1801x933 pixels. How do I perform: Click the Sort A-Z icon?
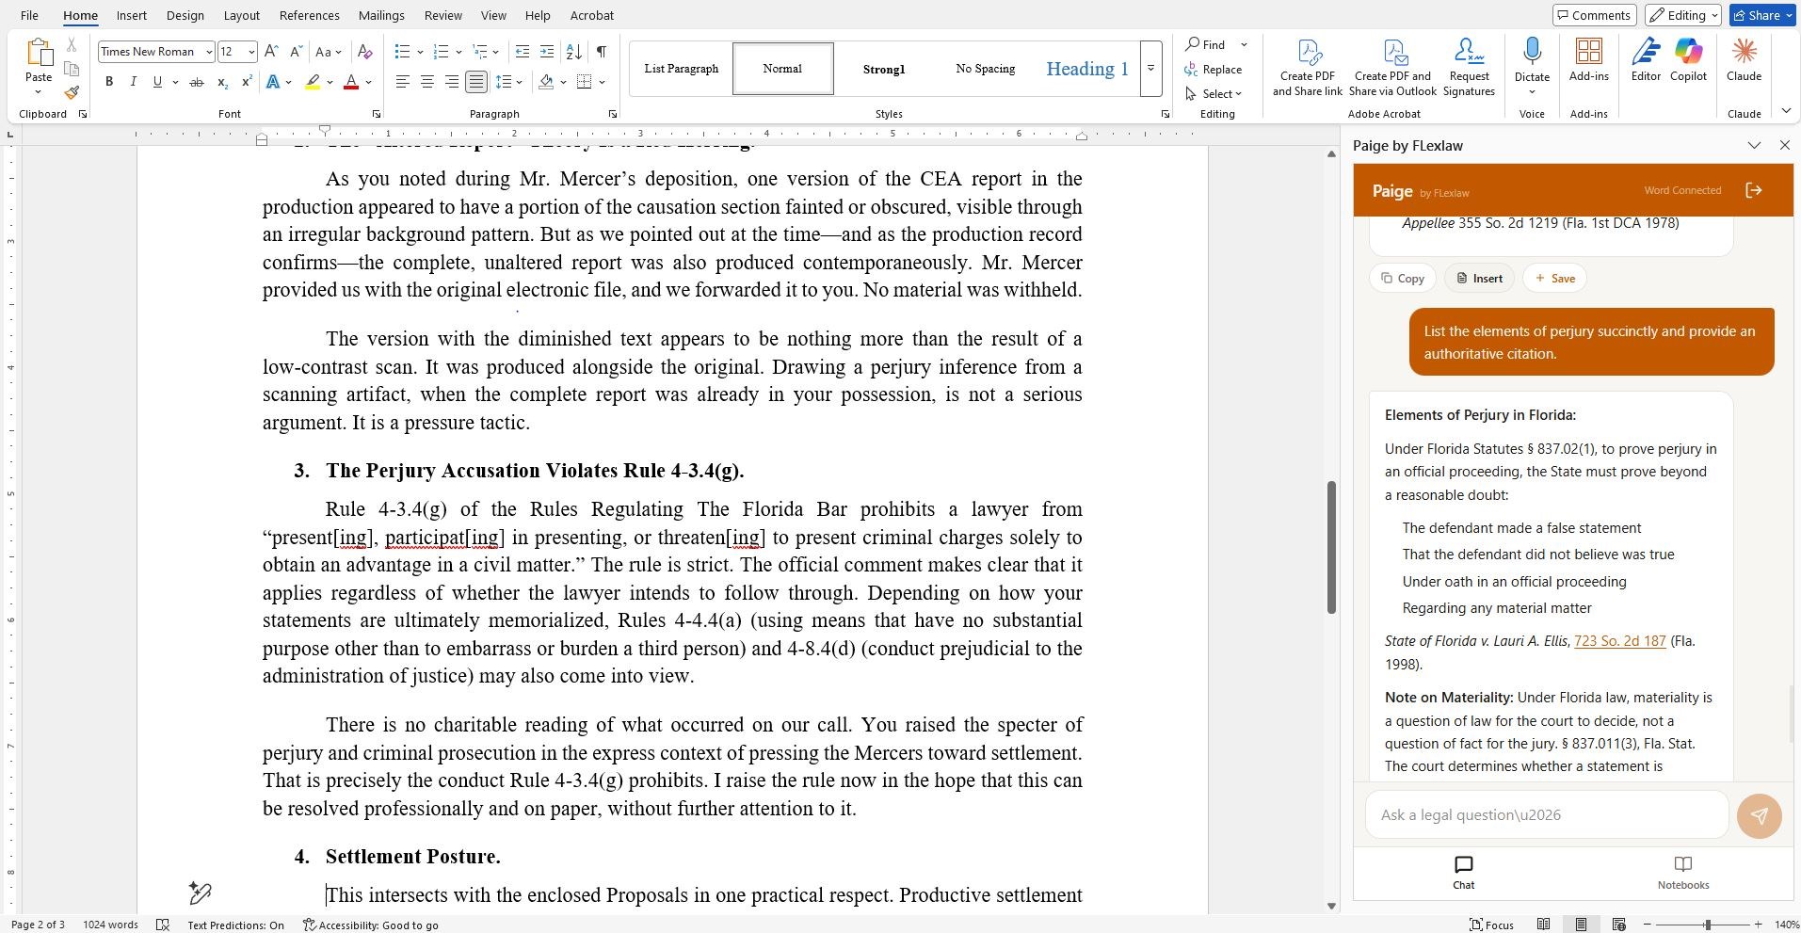tap(574, 52)
